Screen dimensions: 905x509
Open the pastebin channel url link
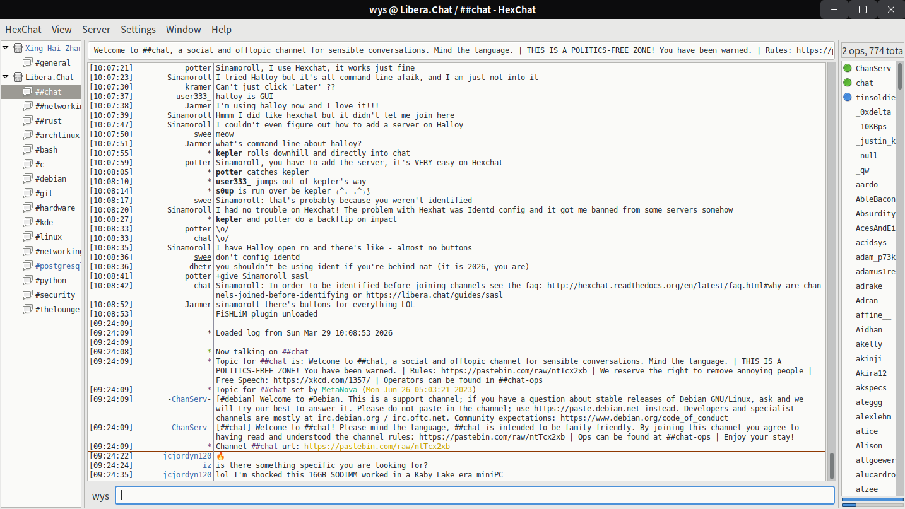click(377, 447)
